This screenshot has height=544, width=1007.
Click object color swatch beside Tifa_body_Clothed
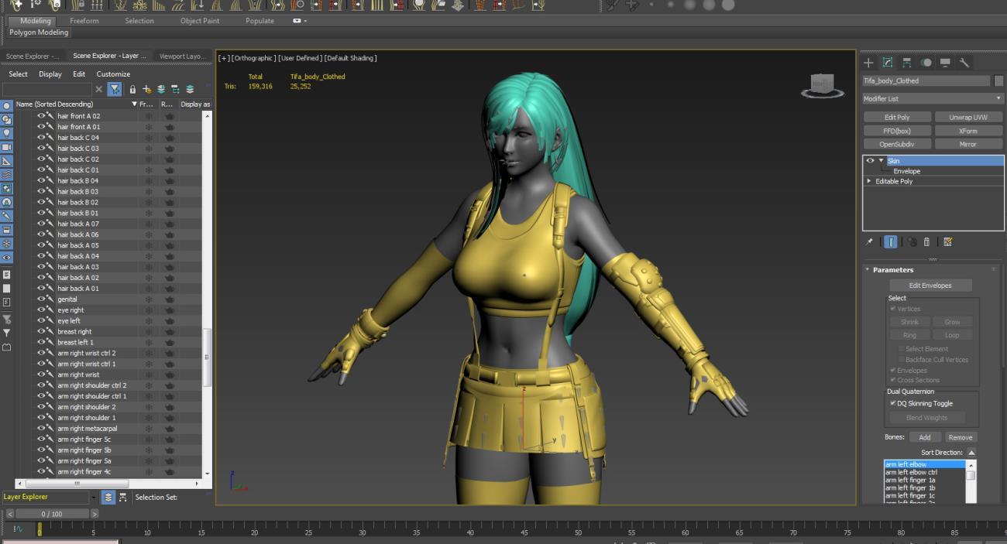(998, 80)
